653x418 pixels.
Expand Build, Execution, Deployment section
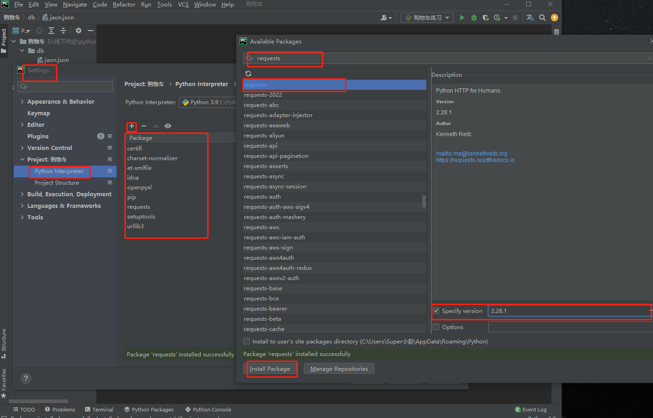[x=22, y=194]
